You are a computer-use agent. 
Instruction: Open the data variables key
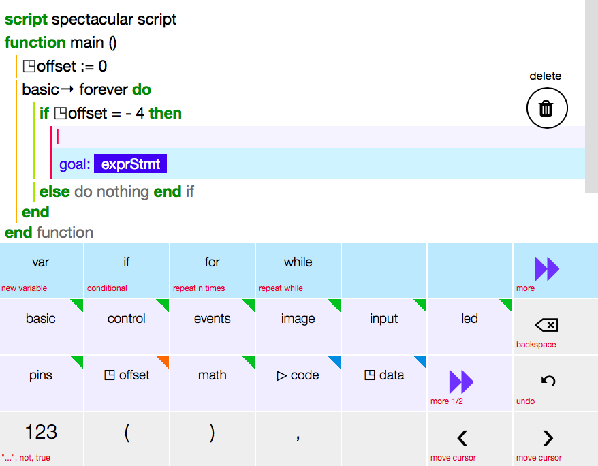384,375
